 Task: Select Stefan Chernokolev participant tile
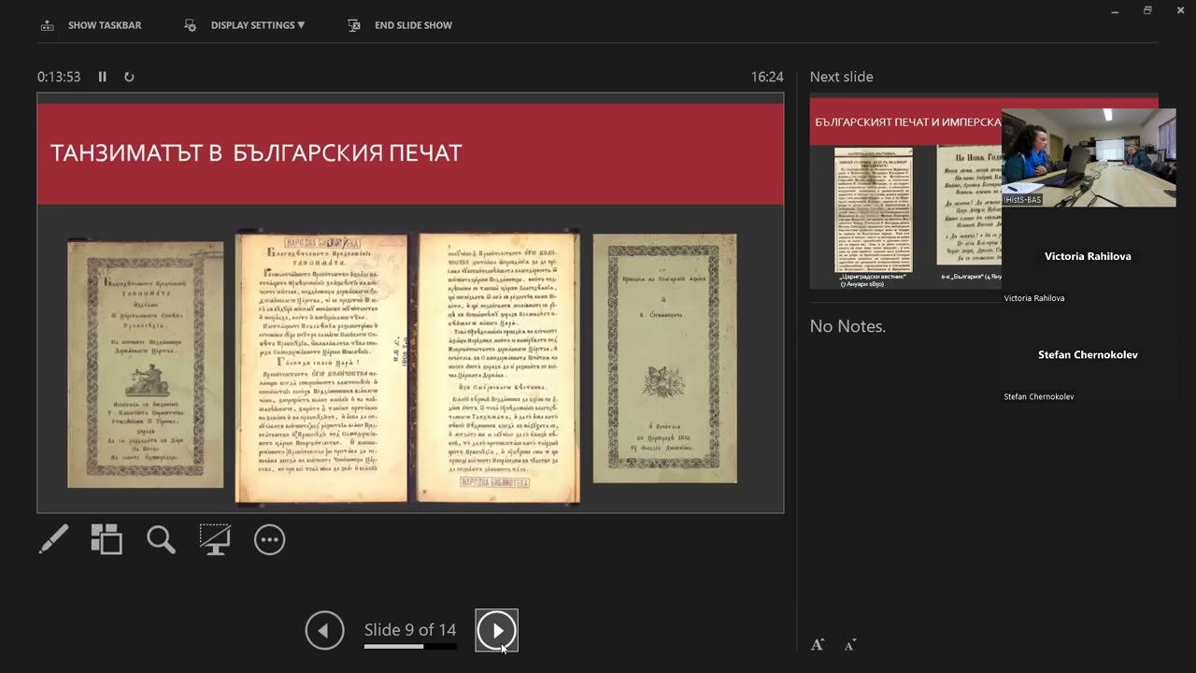point(1088,355)
